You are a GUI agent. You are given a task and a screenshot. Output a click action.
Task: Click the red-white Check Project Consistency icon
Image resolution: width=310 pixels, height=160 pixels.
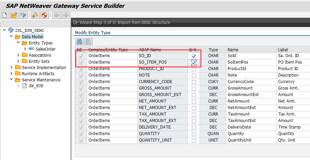click(x=44, y=15)
